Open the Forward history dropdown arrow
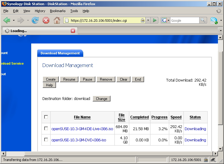This screenshot has height=164, width=224. click(28, 20)
